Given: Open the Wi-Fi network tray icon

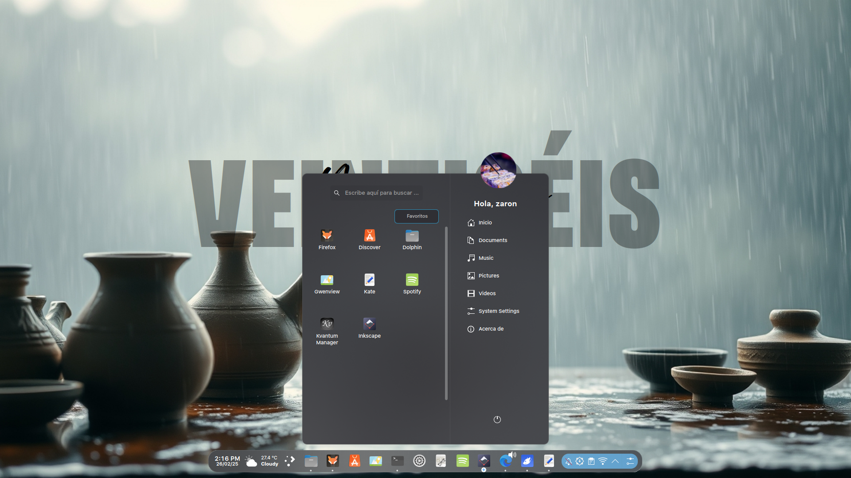Looking at the screenshot, I should pos(603,461).
